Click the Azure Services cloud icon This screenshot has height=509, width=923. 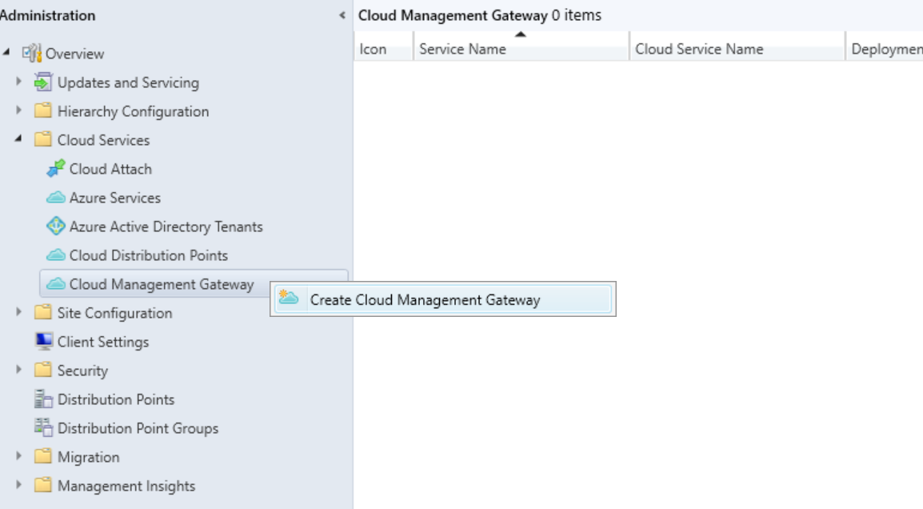(x=55, y=198)
